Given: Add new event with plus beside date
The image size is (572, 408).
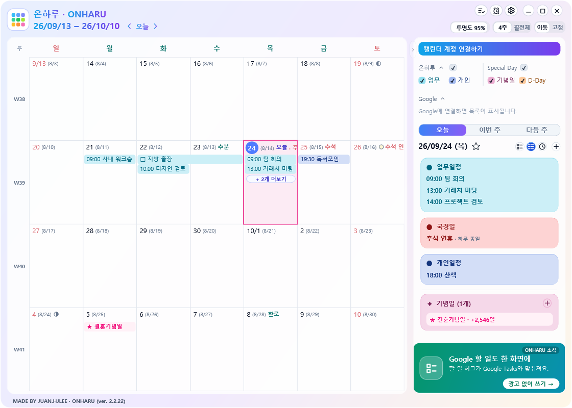Looking at the screenshot, I should (556, 146).
